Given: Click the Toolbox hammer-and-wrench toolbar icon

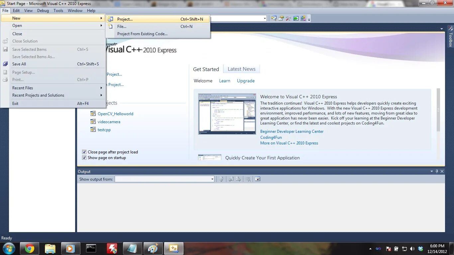Looking at the screenshot, I should pos(288,19).
